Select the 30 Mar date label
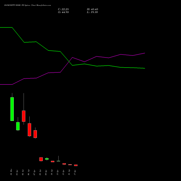The height and width of the screenshot is (181, 181). [11, 172]
